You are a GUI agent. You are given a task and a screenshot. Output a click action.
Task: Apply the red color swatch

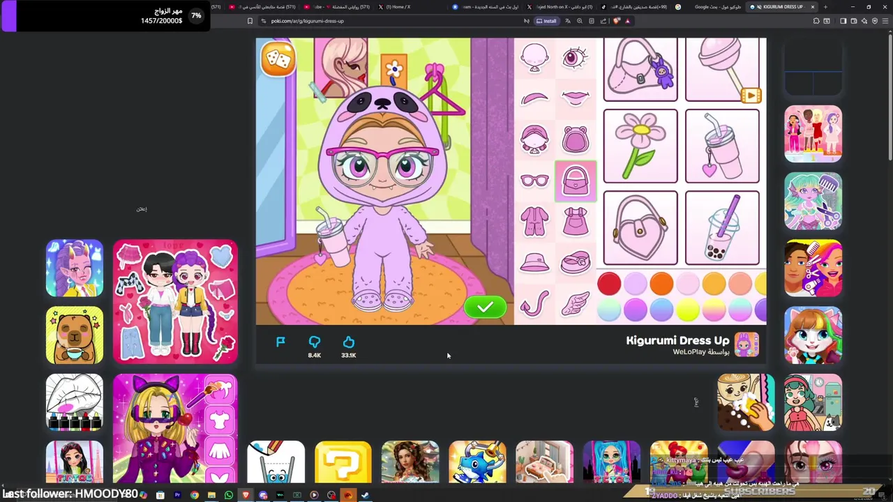pos(609,283)
